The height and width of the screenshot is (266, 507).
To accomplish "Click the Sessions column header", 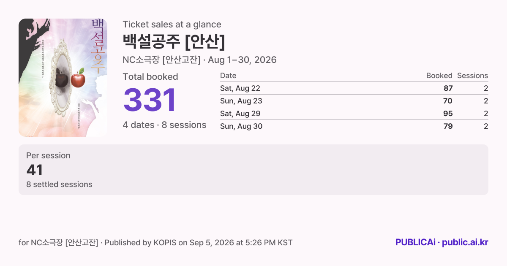I will coord(472,76).
